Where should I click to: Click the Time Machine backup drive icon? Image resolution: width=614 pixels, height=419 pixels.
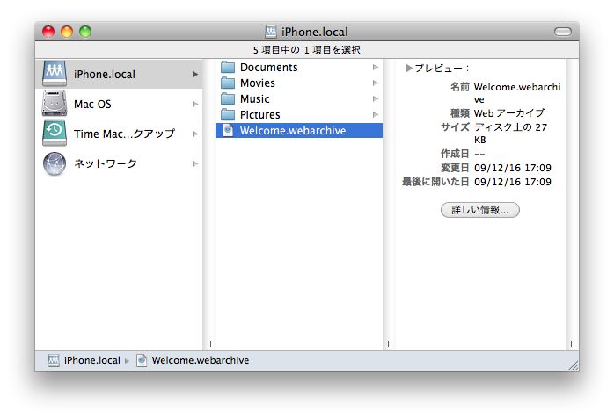pyautogui.click(x=55, y=134)
